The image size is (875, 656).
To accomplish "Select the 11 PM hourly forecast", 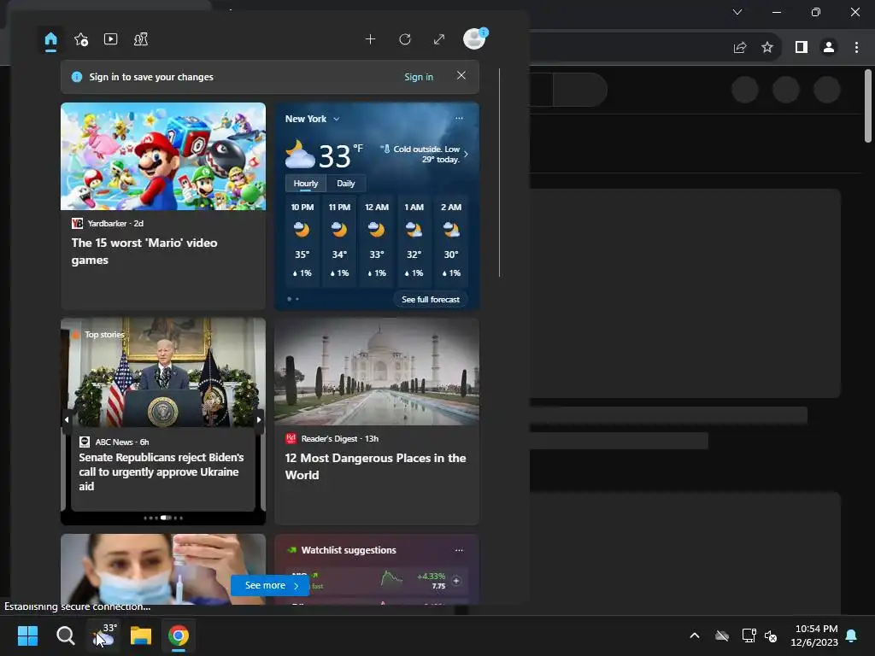I will click(339, 240).
